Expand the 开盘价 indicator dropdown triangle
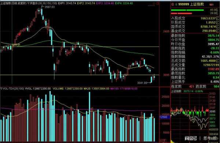The height and width of the screenshot is (143, 220). click(x=29, y=3)
